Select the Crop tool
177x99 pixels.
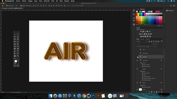[x=15, y=39]
